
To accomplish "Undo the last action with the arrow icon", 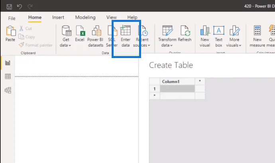I will click(x=20, y=7).
